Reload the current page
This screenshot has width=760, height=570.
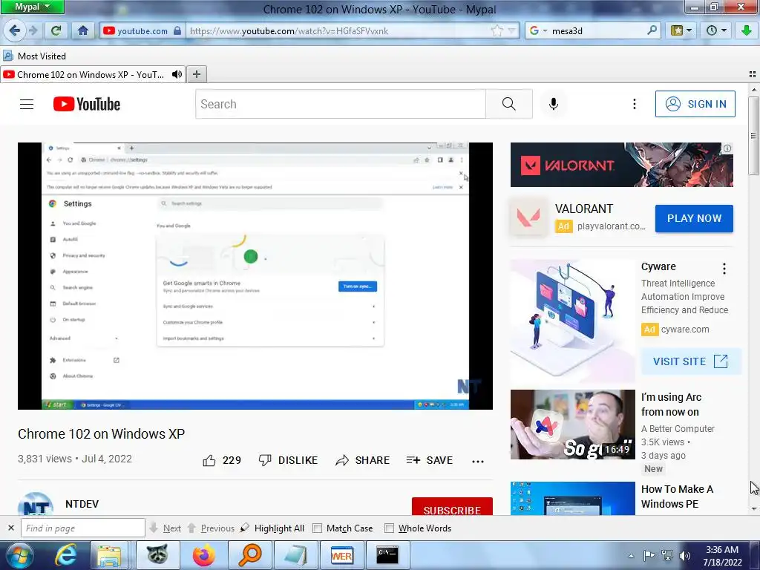[56, 30]
